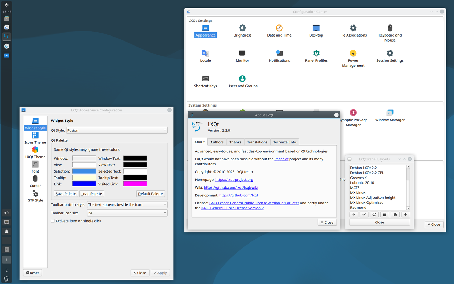Click the trash delete button in Panel Layouts

tap(384, 214)
